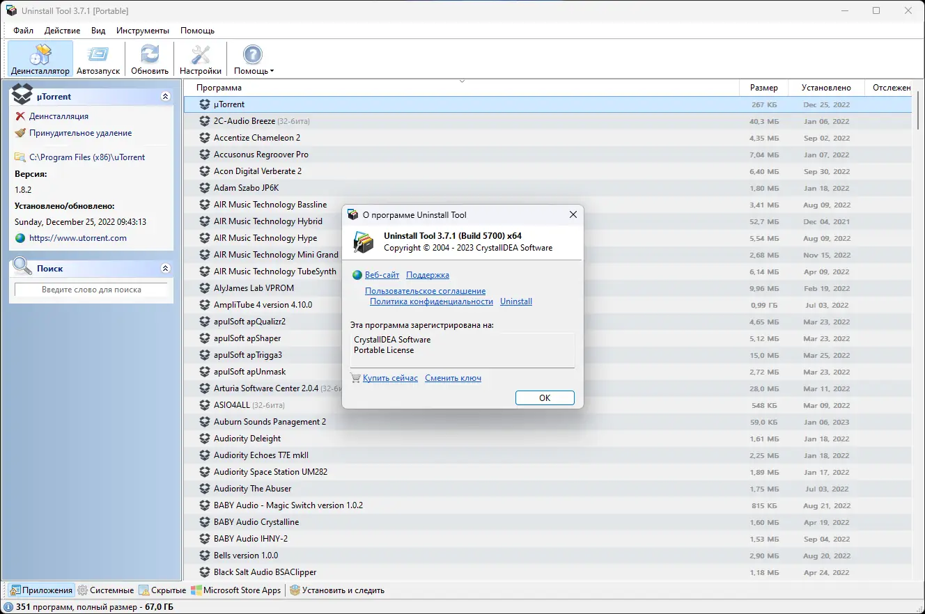The height and width of the screenshot is (614, 925).
Task: Maximize the Uninstall Tool window
Action: [x=876, y=10]
